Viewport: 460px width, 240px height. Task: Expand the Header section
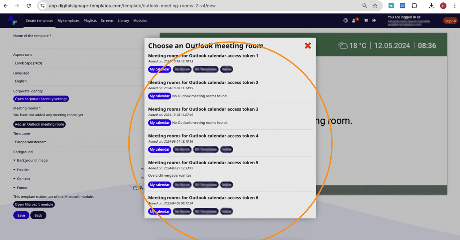tap(21, 170)
